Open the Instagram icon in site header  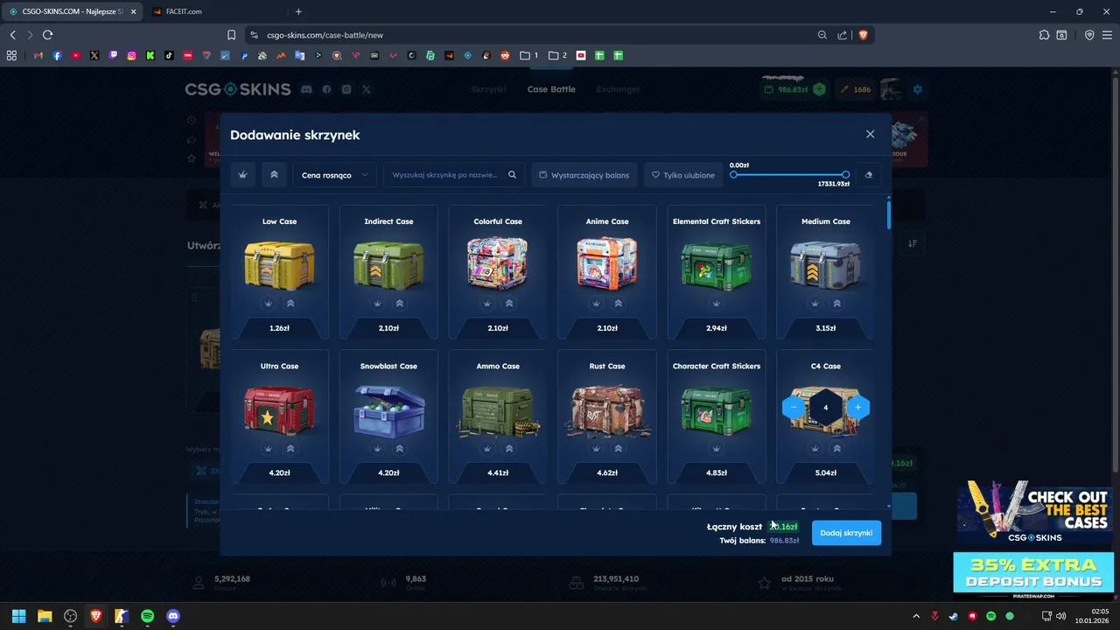point(346,89)
